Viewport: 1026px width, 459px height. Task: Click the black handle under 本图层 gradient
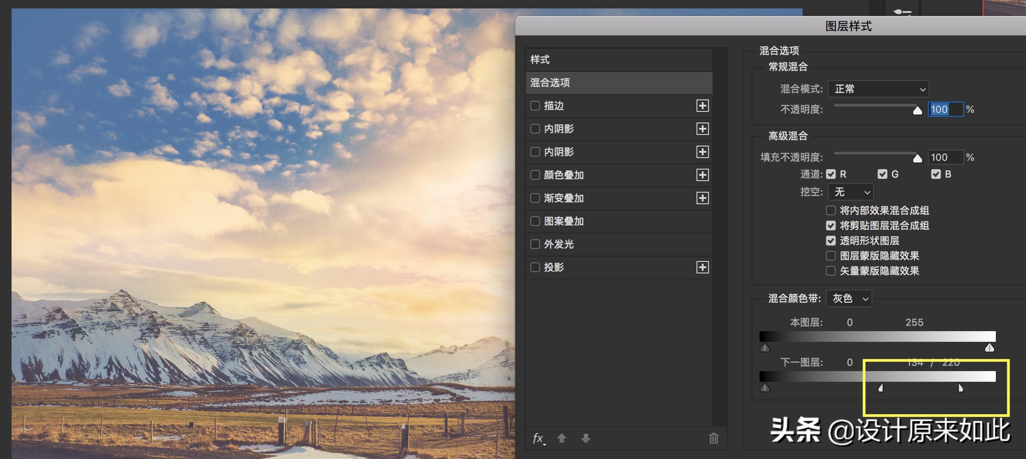[765, 348]
